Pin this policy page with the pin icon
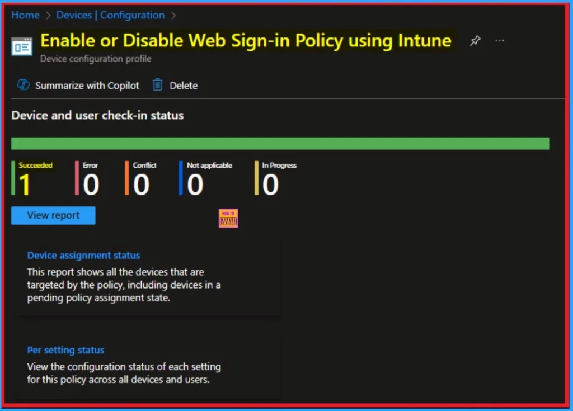Screen dimensions: 573x411 (x=475, y=41)
